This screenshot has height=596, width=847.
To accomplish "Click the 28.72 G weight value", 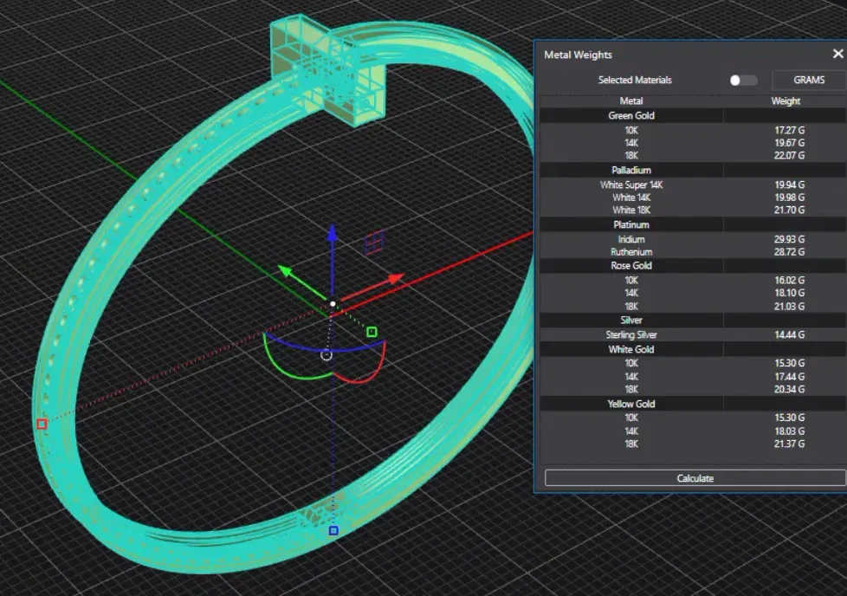I will (x=789, y=252).
